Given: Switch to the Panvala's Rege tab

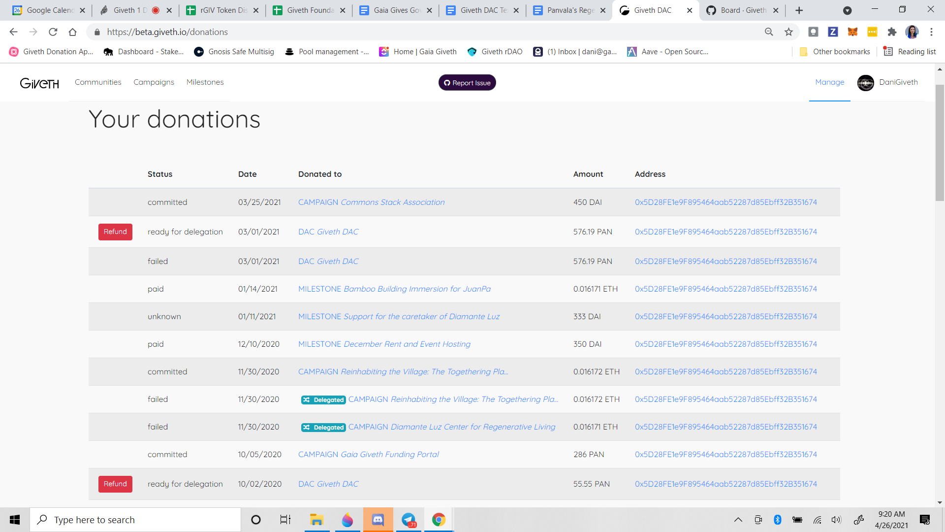Looking at the screenshot, I should click(x=569, y=10).
